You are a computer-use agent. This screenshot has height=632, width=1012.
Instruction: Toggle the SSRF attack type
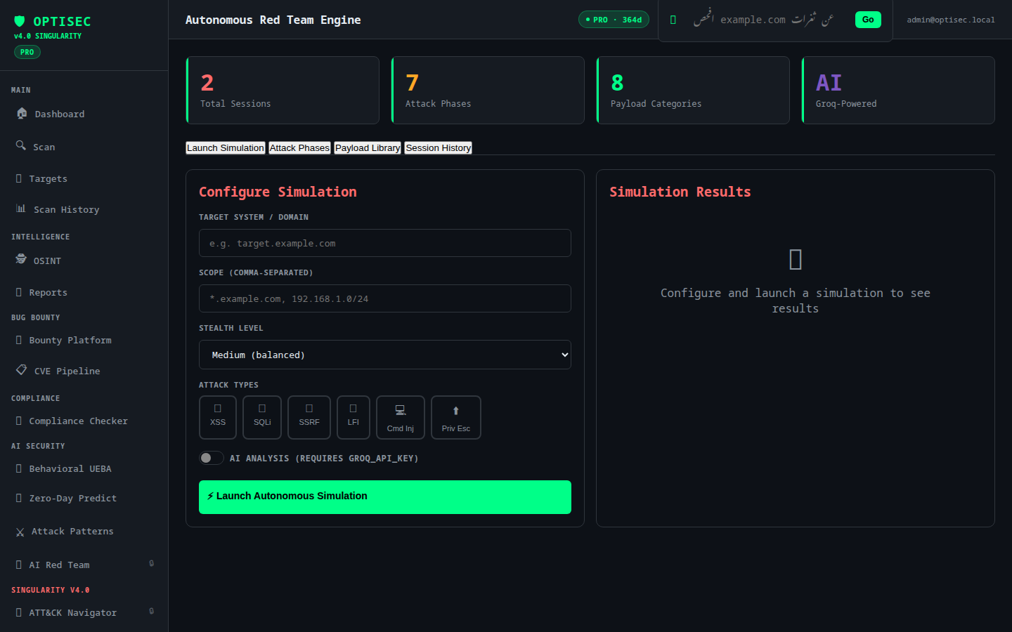[309, 417]
